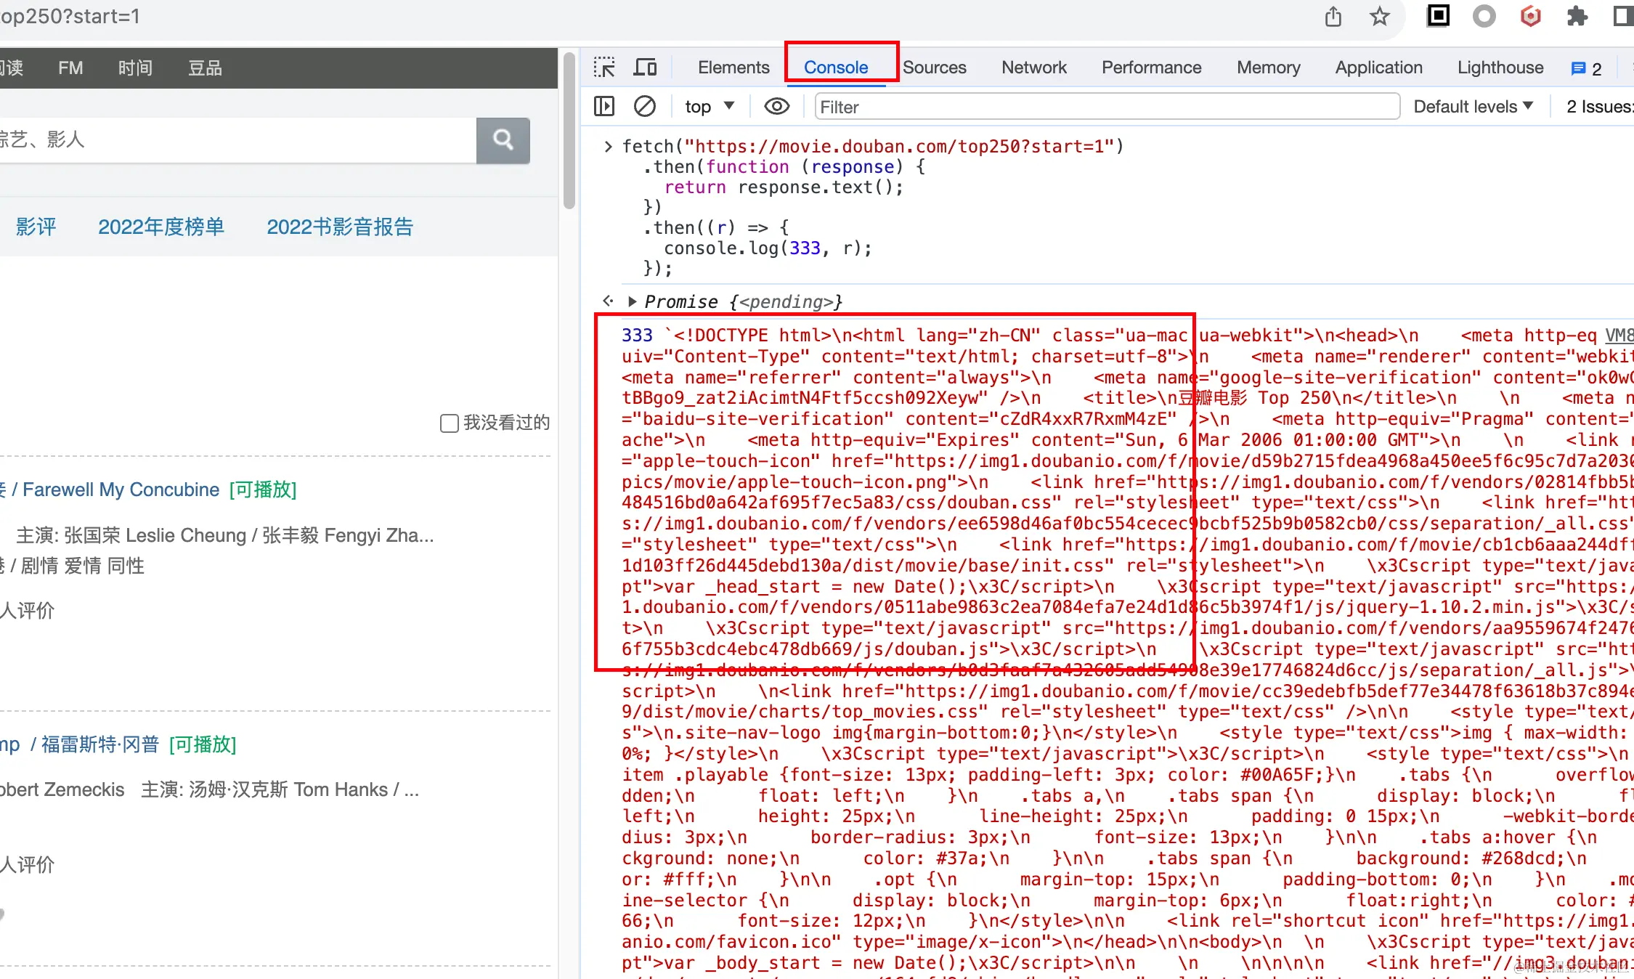Open the red hexagon extension icon
Screen dimensions: 1634x979
pos(1530,16)
